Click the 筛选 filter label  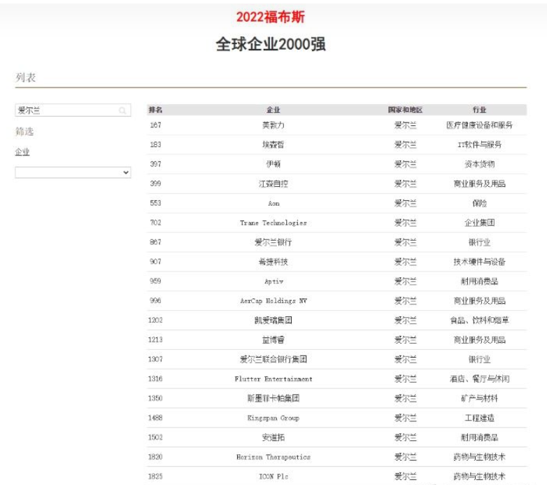click(24, 132)
